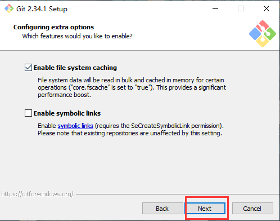Uncheck the file system caching checkbox
Screen dimensions: 280x221
tap(28, 68)
